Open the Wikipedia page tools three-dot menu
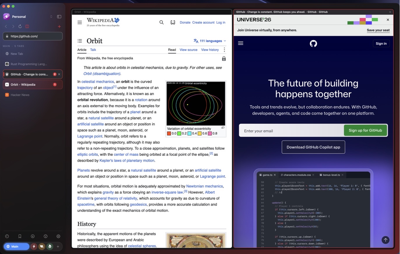This screenshot has height=254, width=400. [x=224, y=50]
